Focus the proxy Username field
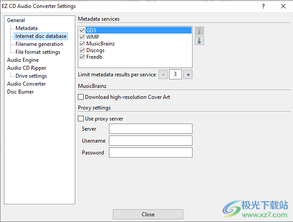The width and height of the screenshot is (293, 222). (x=150, y=140)
